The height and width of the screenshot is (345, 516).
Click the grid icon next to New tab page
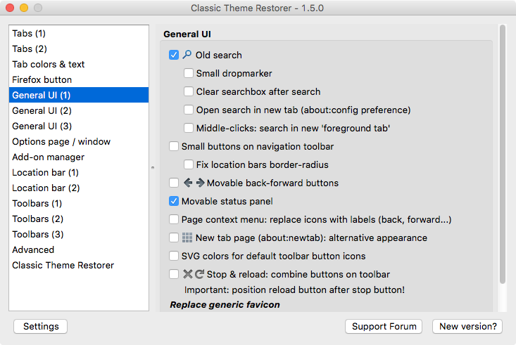pyautogui.click(x=187, y=237)
